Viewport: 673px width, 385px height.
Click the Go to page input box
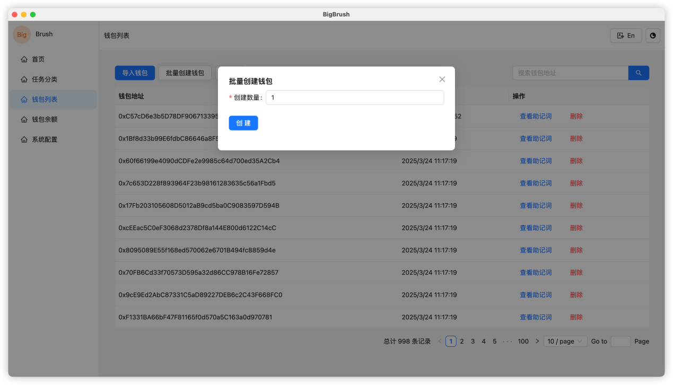pyautogui.click(x=620, y=342)
